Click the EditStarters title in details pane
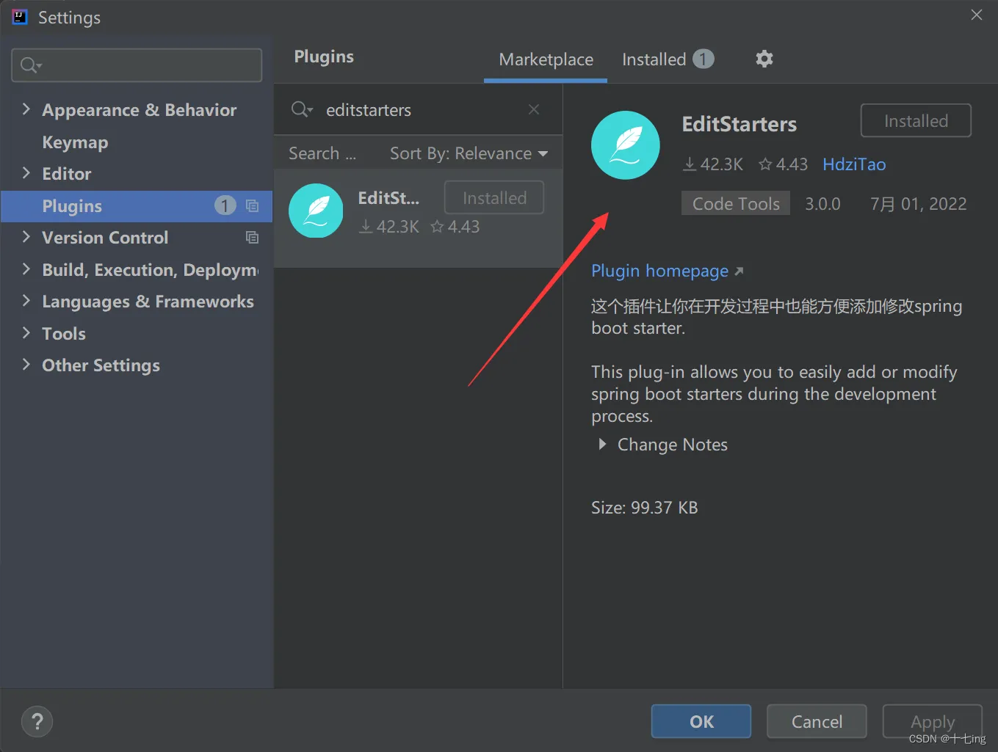The image size is (998, 752). click(739, 124)
